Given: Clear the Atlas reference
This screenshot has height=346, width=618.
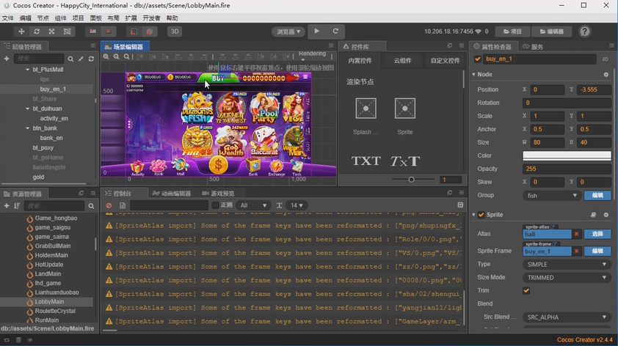Looking at the screenshot, I should tap(577, 234).
